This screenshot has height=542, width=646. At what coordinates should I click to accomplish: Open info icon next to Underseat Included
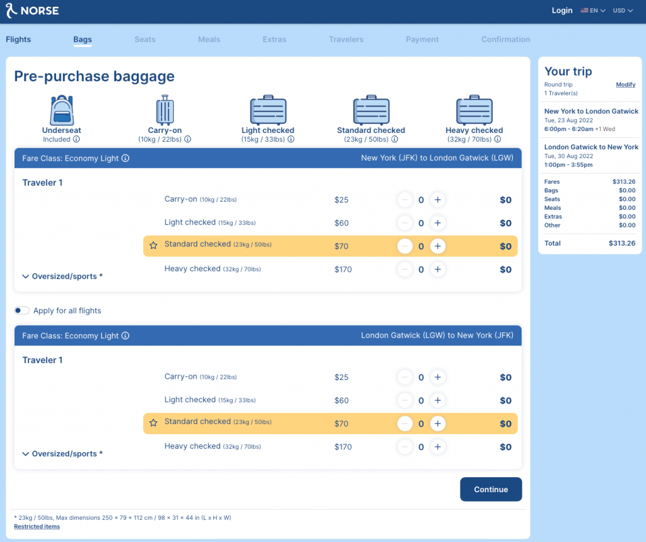[76, 139]
